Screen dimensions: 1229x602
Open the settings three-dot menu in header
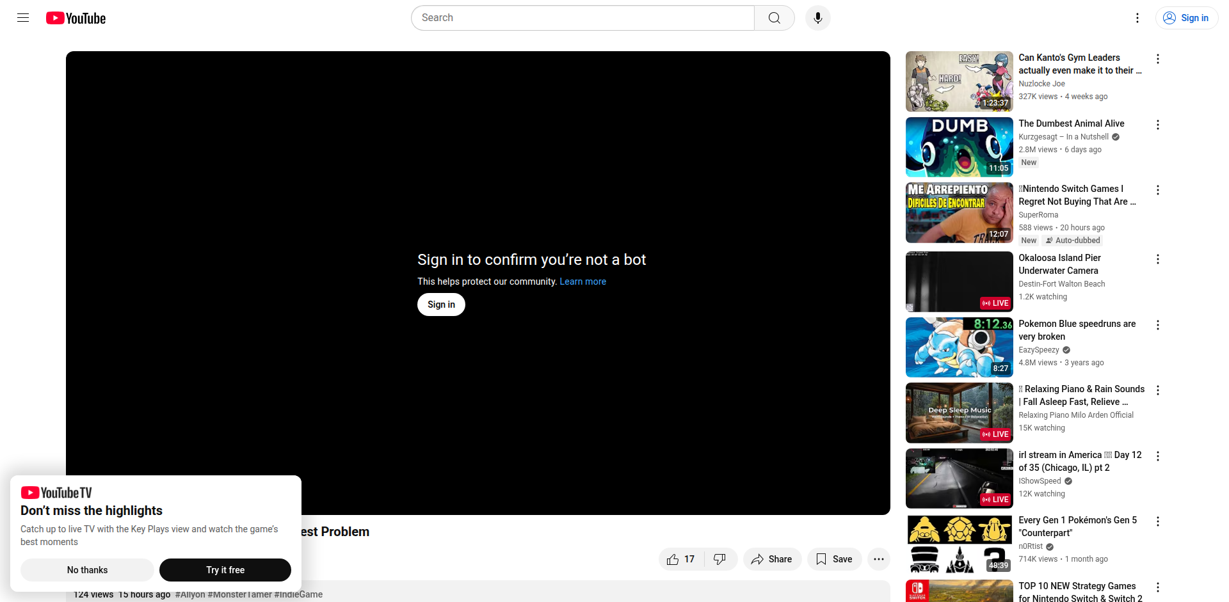tap(1137, 18)
